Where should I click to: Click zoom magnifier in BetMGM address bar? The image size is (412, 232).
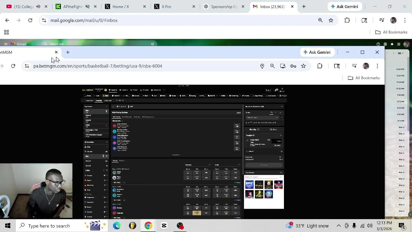click(x=272, y=66)
